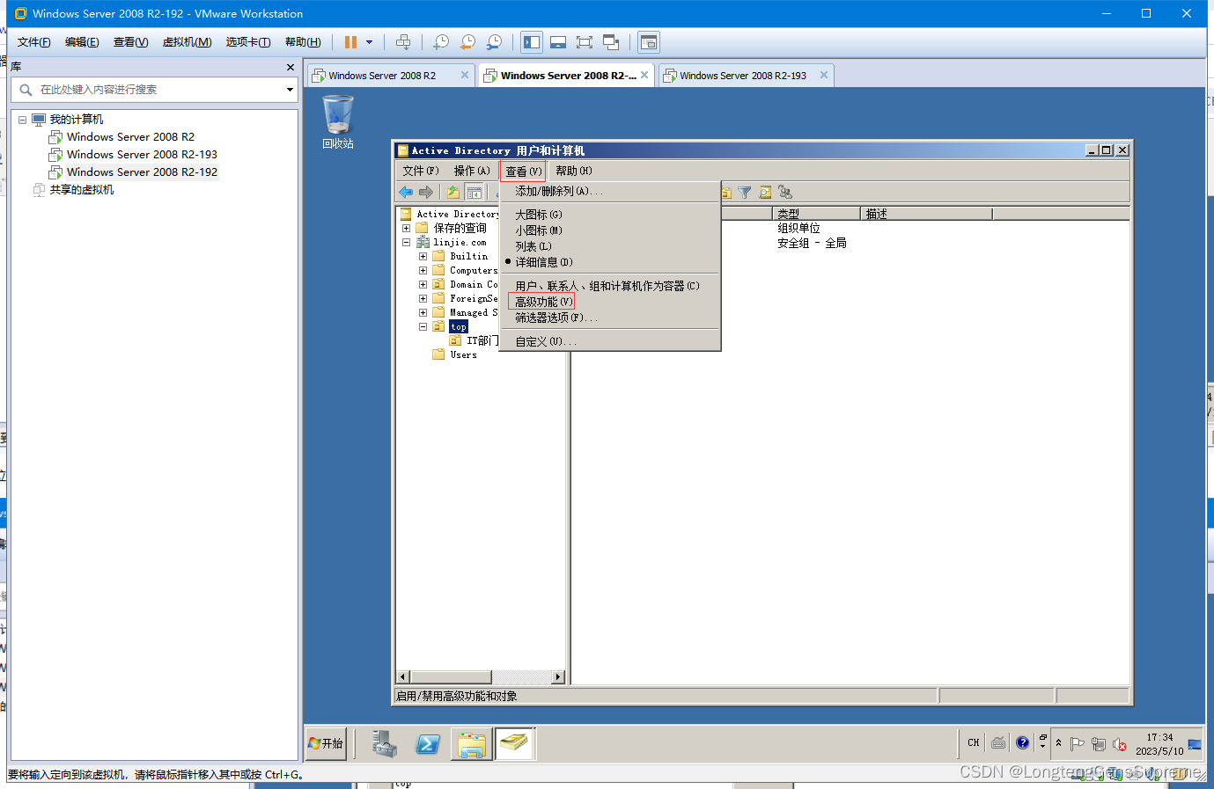This screenshot has width=1214, height=789.
Task: Choose 添加/删除列(A)... from the view menu
Action: pyautogui.click(x=610, y=191)
